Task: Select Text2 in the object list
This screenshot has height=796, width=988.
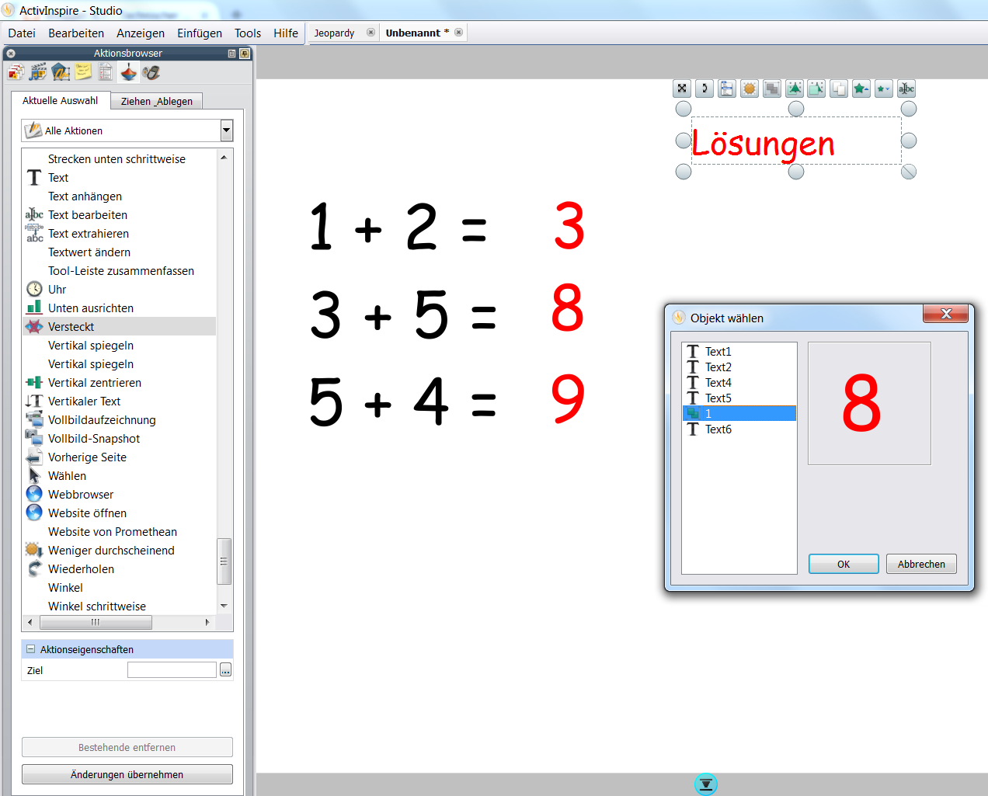Action: pyautogui.click(x=739, y=367)
